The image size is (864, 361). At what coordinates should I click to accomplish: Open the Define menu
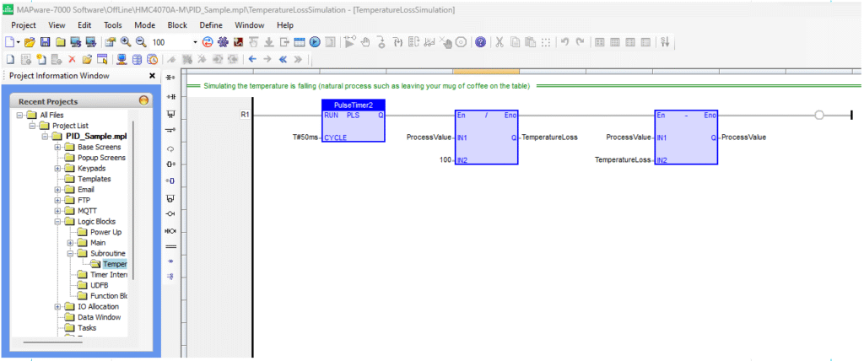coord(211,24)
